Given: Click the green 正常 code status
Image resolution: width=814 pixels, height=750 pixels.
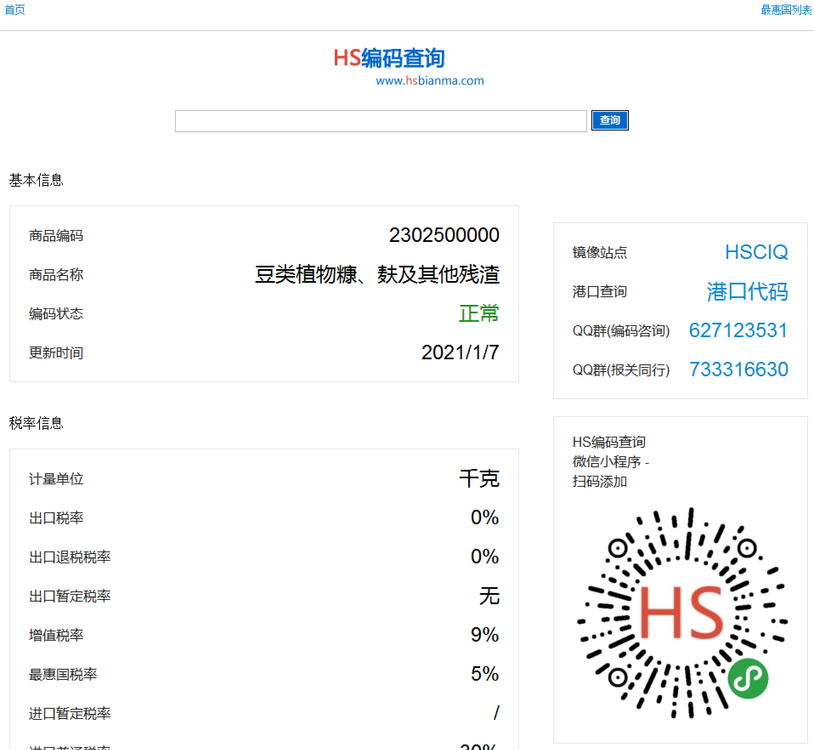Looking at the screenshot, I should [x=479, y=314].
